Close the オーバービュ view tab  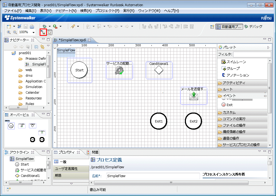tap(33, 115)
